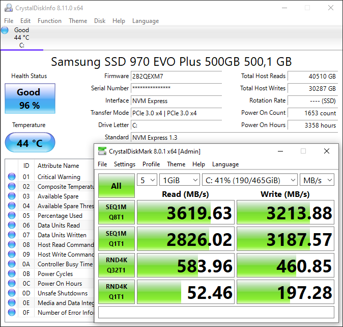The width and height of the screenshot is (343, 327).
Task: Click status orb for Unsafe Shutdowns row
Action: pyautogui.click(x=12, y=293)
